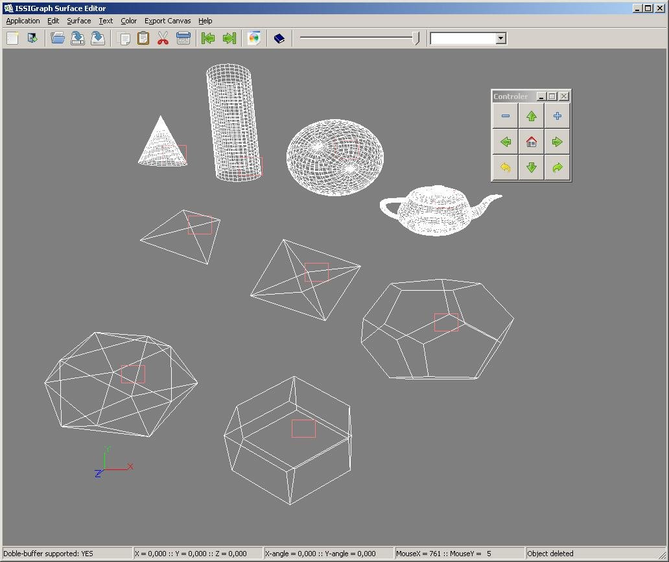Select the tetrahedron by its red marker
Image resolution: width=669 pixels, height=562 pixels.
click(x=200, y=225)
